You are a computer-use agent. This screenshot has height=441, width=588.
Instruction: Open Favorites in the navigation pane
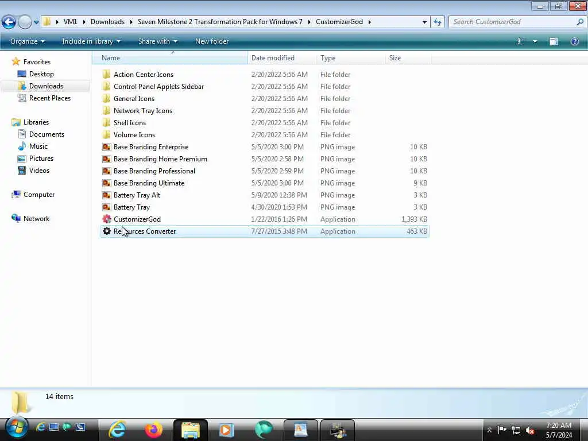pos(37,62)
